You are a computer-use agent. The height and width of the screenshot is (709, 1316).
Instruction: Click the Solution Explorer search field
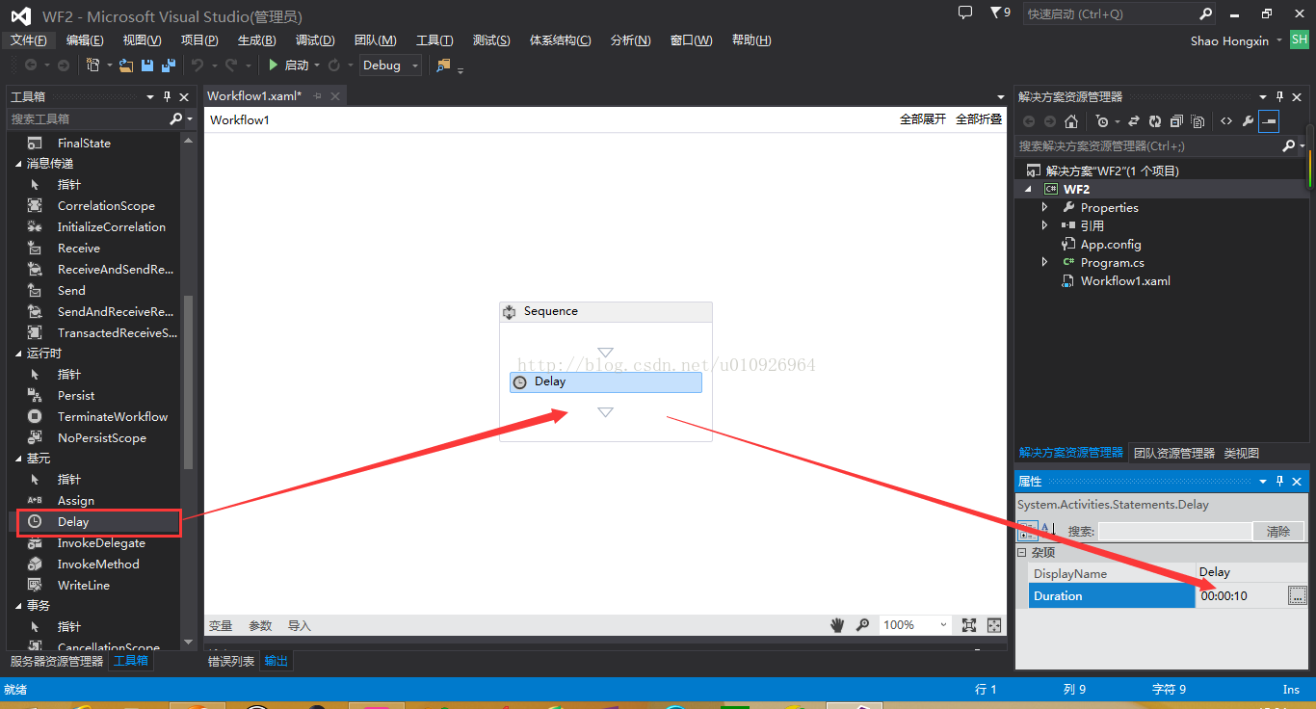(1148, 146)
